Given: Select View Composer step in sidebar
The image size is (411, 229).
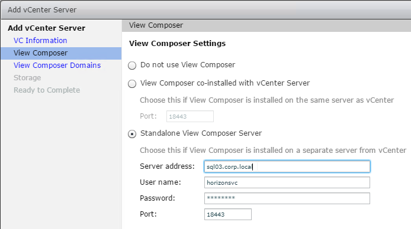Looking at the screenshot, I should click(x=61, y=53).
